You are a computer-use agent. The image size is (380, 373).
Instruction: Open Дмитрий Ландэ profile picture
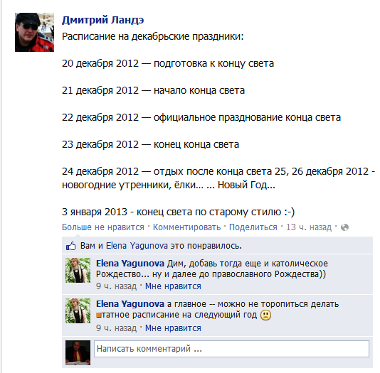(x=34, y=32)
